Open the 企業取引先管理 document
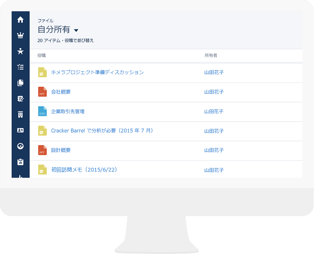 click(x=68, y=112)
